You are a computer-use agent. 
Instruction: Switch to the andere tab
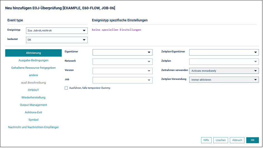click(34, 75)
